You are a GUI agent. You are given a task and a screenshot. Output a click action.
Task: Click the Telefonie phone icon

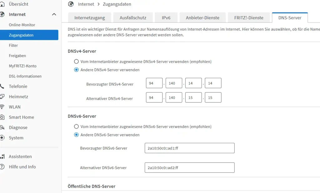pos(2,86)
